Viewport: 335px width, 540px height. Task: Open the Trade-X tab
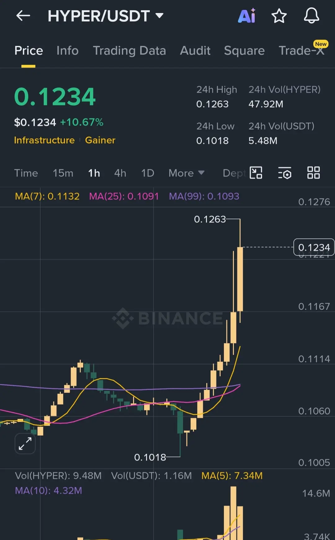(x=301, y=51)
